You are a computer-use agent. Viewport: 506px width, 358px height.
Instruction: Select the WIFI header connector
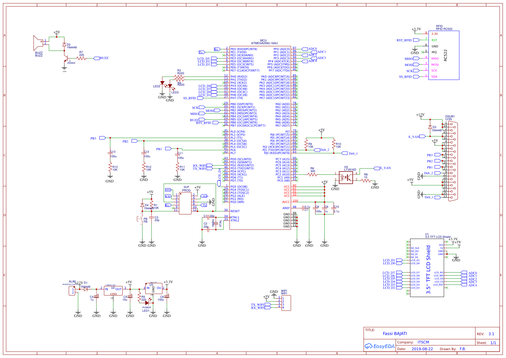coord(286,303)
